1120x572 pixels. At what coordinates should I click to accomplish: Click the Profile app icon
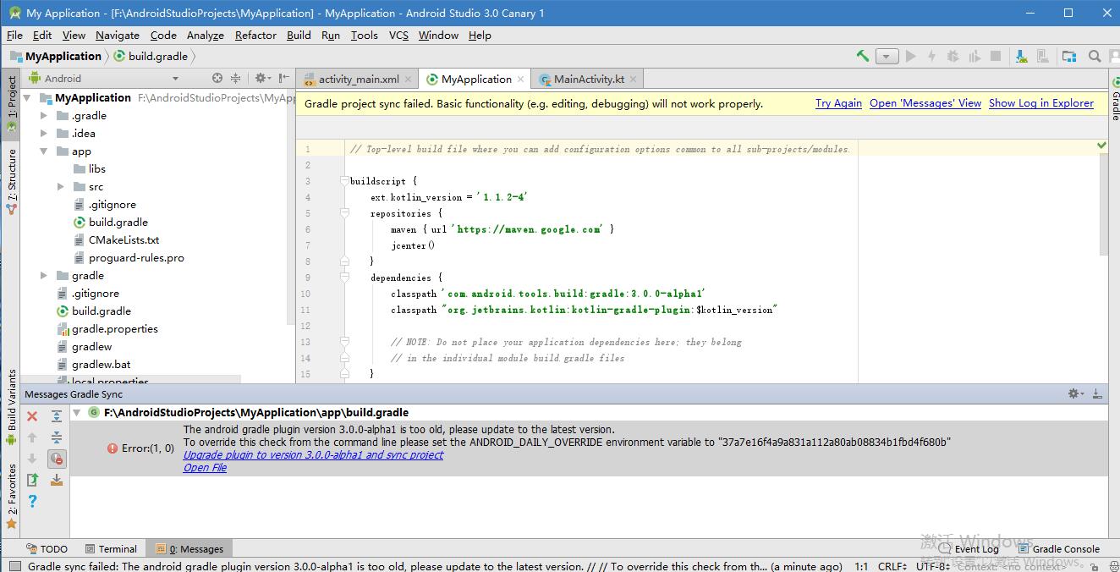[x=975, y=57]
